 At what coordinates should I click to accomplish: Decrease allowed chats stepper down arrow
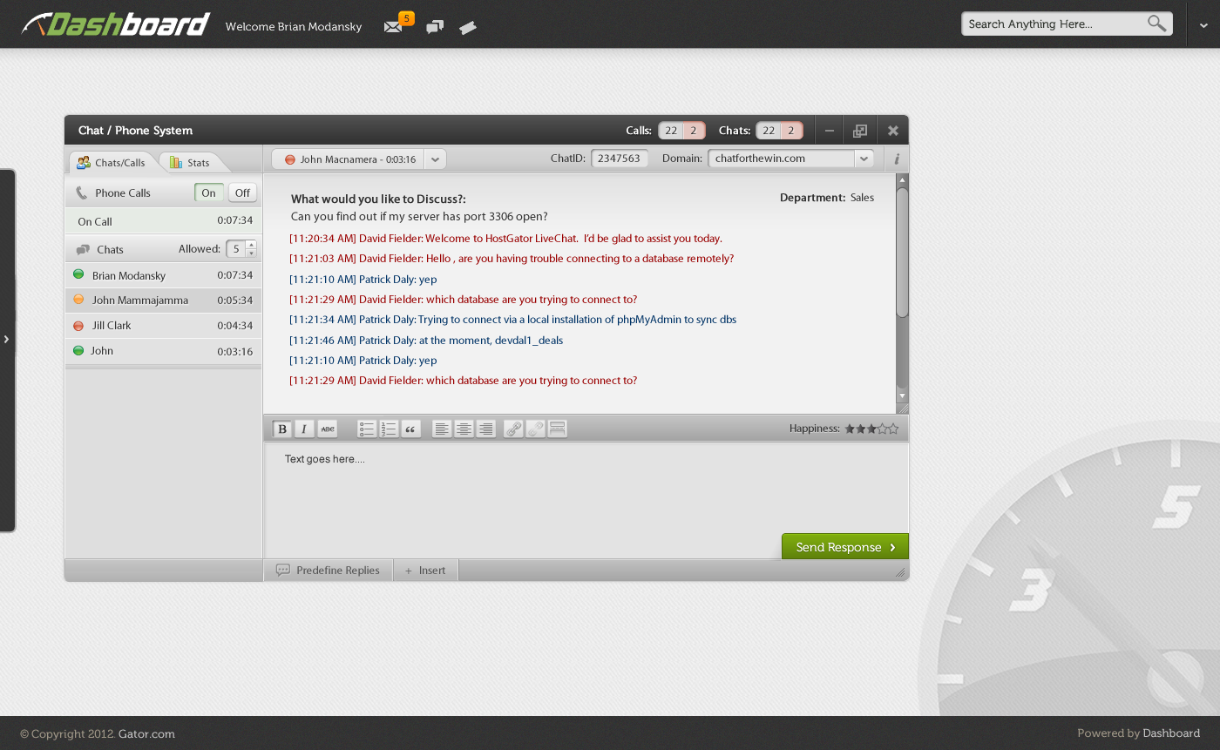coord(252,253)
